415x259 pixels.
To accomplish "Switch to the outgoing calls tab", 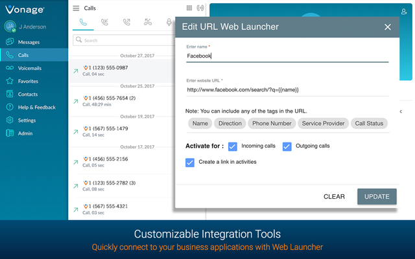I will 126,23.
